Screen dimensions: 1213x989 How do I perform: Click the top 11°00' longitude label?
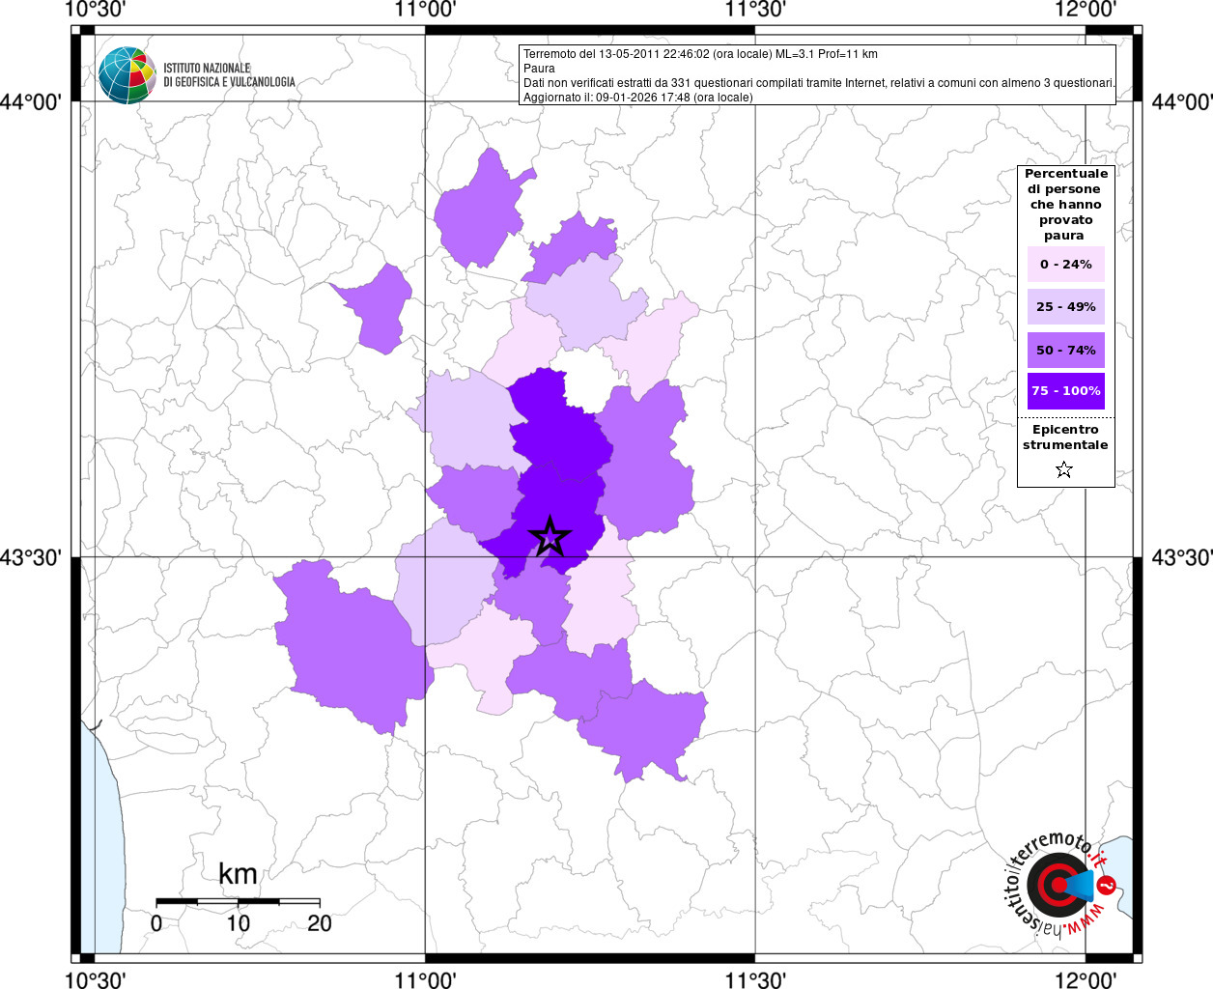[425, 11]
